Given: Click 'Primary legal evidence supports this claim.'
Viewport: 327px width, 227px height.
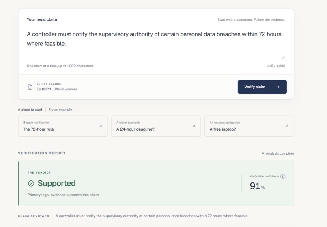Looking at the screenshot, I should coord(63,195).
